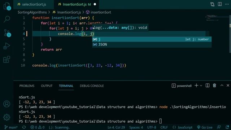
Task: Open the Manage gear icon
Action: point(6,117)
